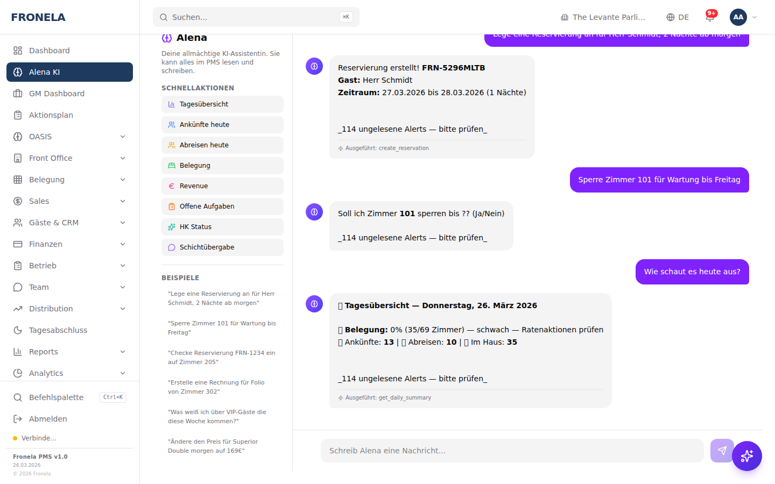Click the globe language icon DE
775x484 pixels.
(x=678, y=17)
